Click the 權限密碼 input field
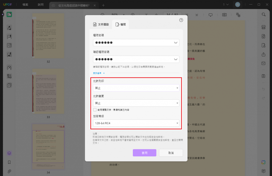 pyautogui.click(x=136, y=43)
